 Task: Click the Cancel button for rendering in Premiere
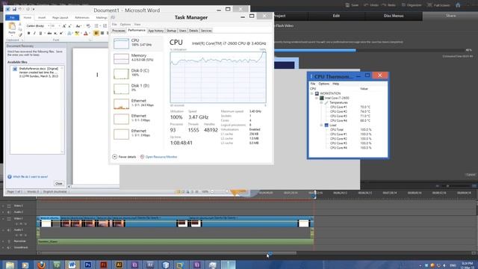point(471,175)
